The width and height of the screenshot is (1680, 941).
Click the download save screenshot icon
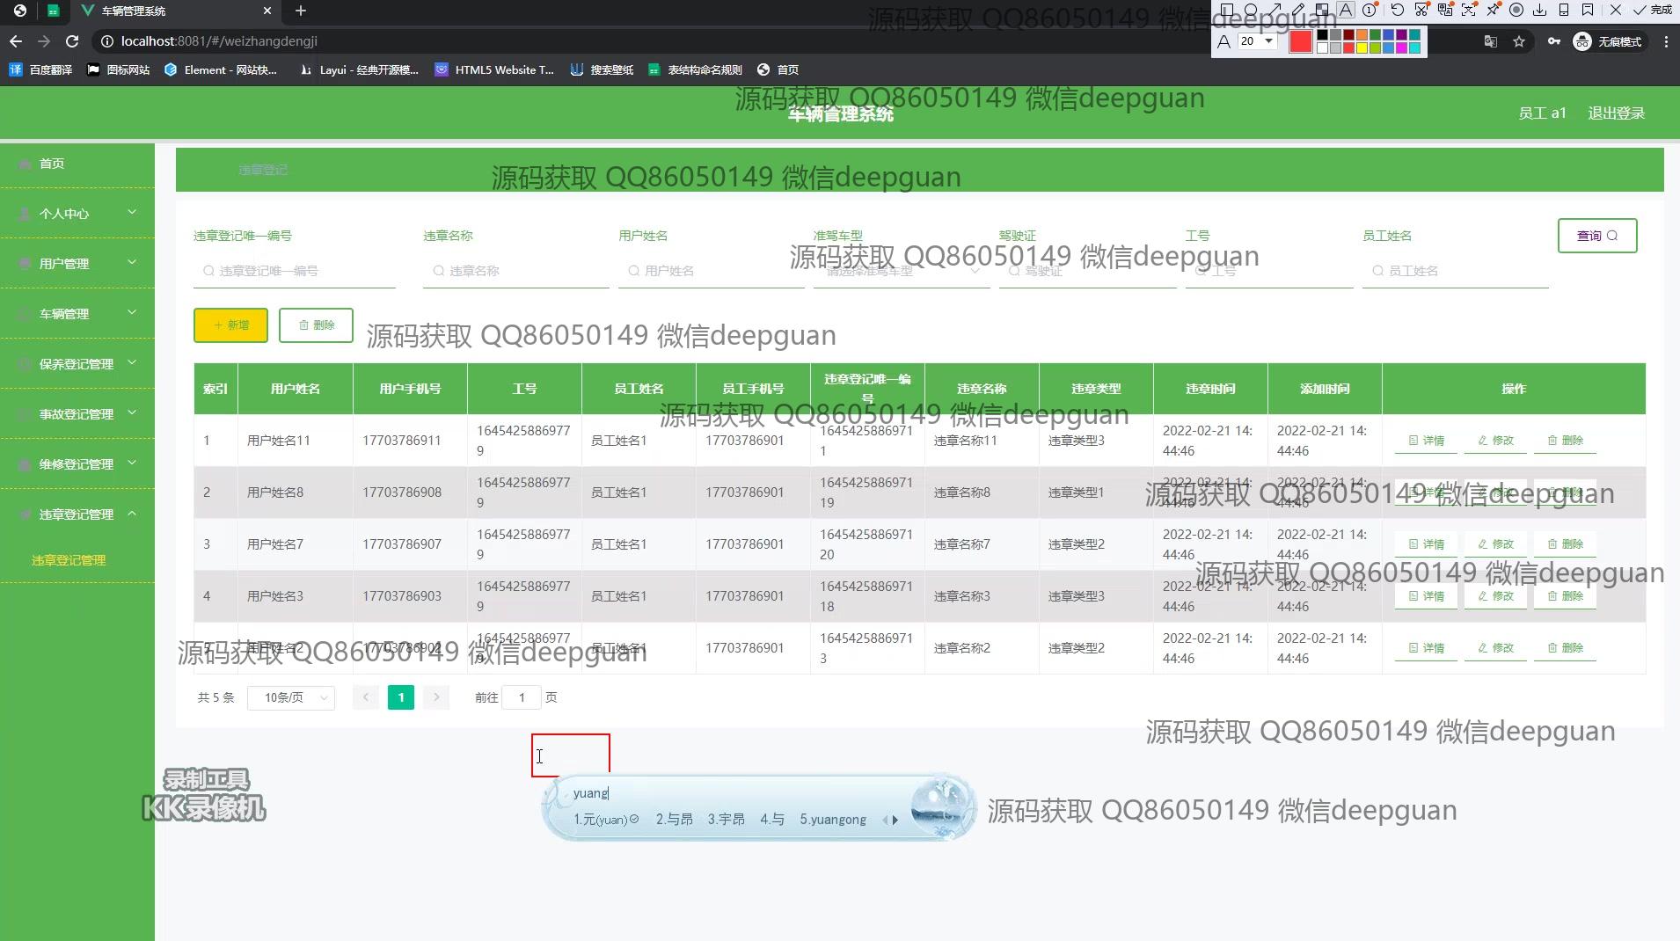[x=1539, y=11]
